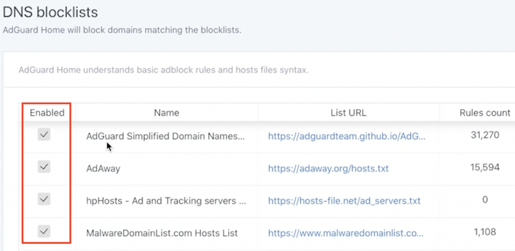Screen dimensions: 515x251
Task: Click the 'understands basic adblock rules' note
Action: (x=163, y=70)
